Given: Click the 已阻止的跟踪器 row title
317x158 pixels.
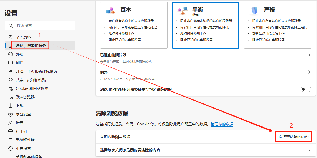Looking at the screenshot, I should pyautogui.click(x=113, y=55).
